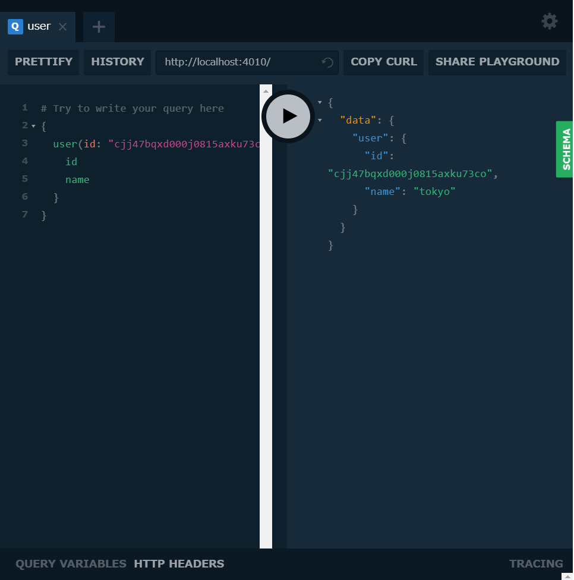Open a new tab with the plus icon
This screenshot has height=580, width=574.
pos(98,27)
